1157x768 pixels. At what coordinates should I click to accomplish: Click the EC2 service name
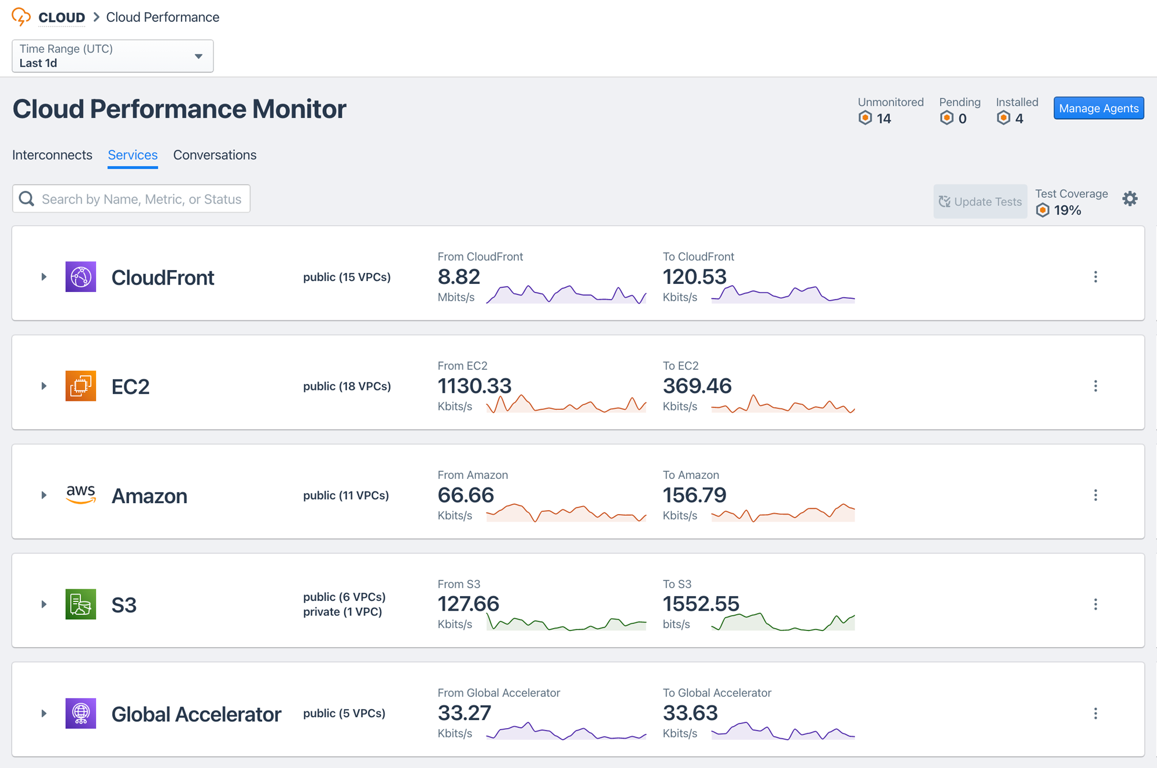pos(130,386)
